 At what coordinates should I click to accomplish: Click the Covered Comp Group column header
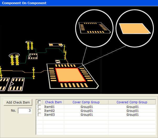(132, 102)
